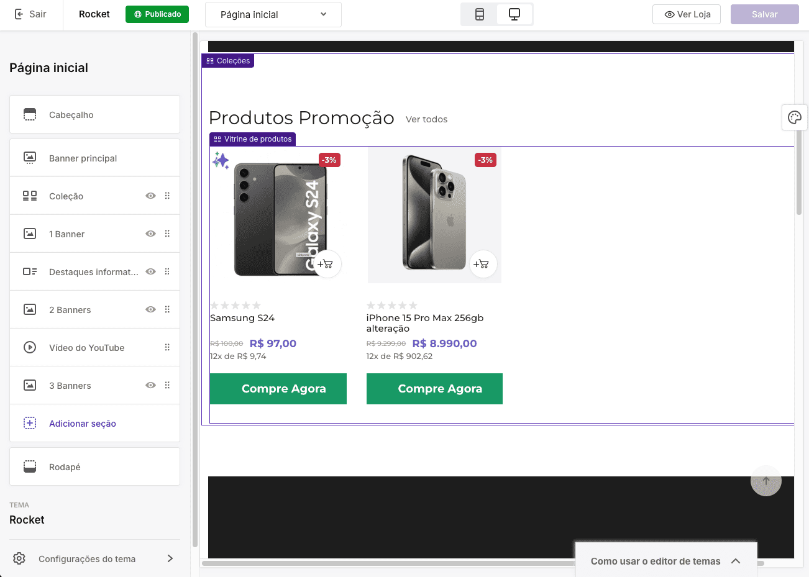809x577 pixels.
Task: Select the Destaques informativos row
Action: click(x=94, y=271)
